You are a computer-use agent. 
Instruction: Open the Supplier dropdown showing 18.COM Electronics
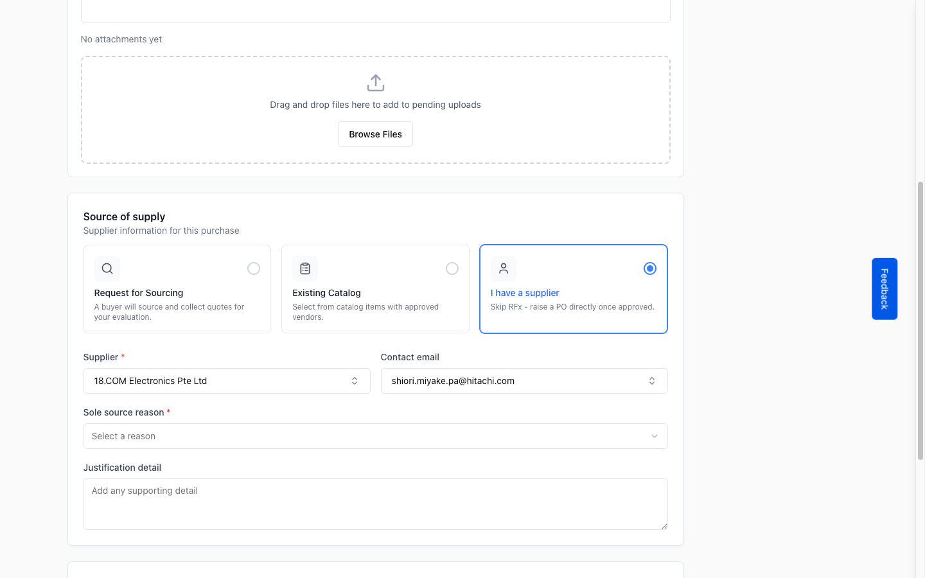click(227, 381)
